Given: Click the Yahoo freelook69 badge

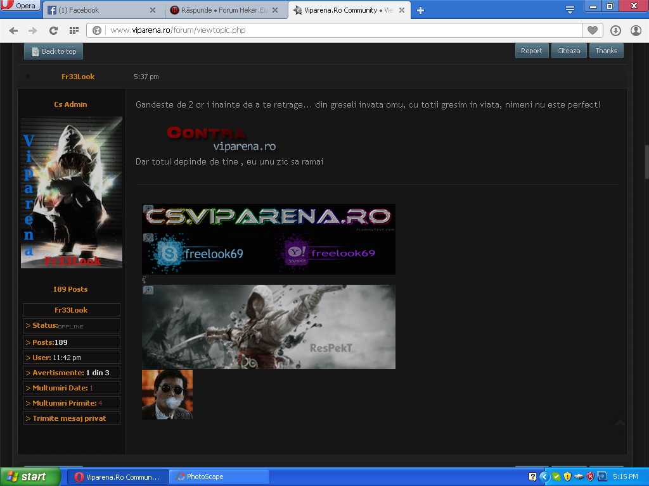Looking at the screenshot, I should click(x=327, y=253).
